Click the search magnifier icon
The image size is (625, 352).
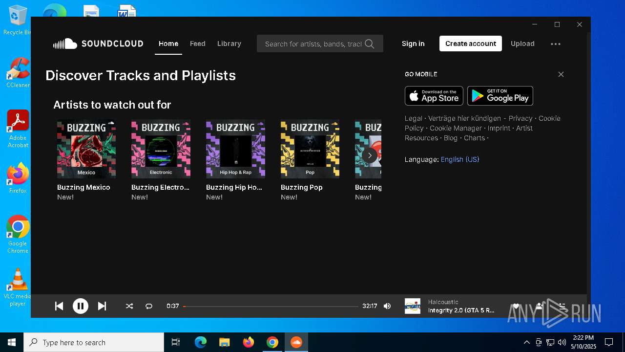370,44
